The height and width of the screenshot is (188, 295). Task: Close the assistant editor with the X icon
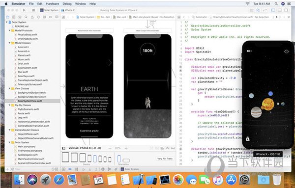[x=289, y=17]
